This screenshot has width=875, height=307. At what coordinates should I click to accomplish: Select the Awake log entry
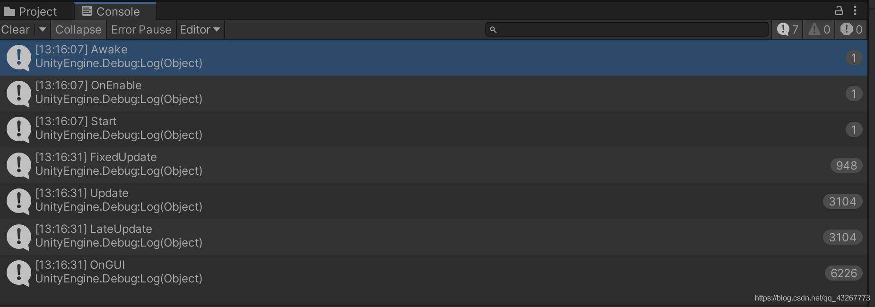[434, 58]
